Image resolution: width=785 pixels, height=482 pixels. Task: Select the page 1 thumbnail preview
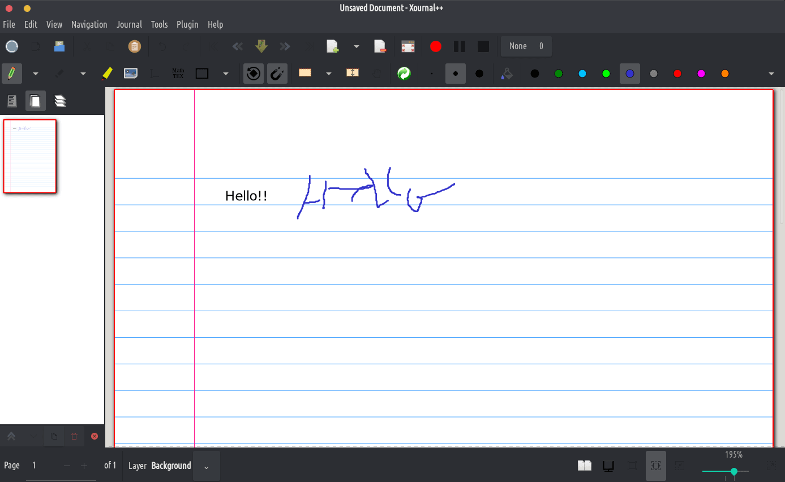30,156
